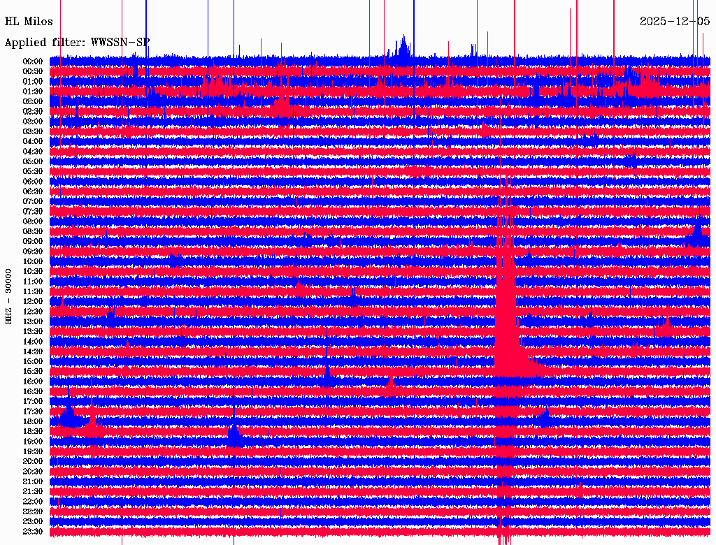Image resolution: width=716 pixels, height=545 pixels.
Task: Click the 08:00 trace time label
Action: click(x=33, y=221)
